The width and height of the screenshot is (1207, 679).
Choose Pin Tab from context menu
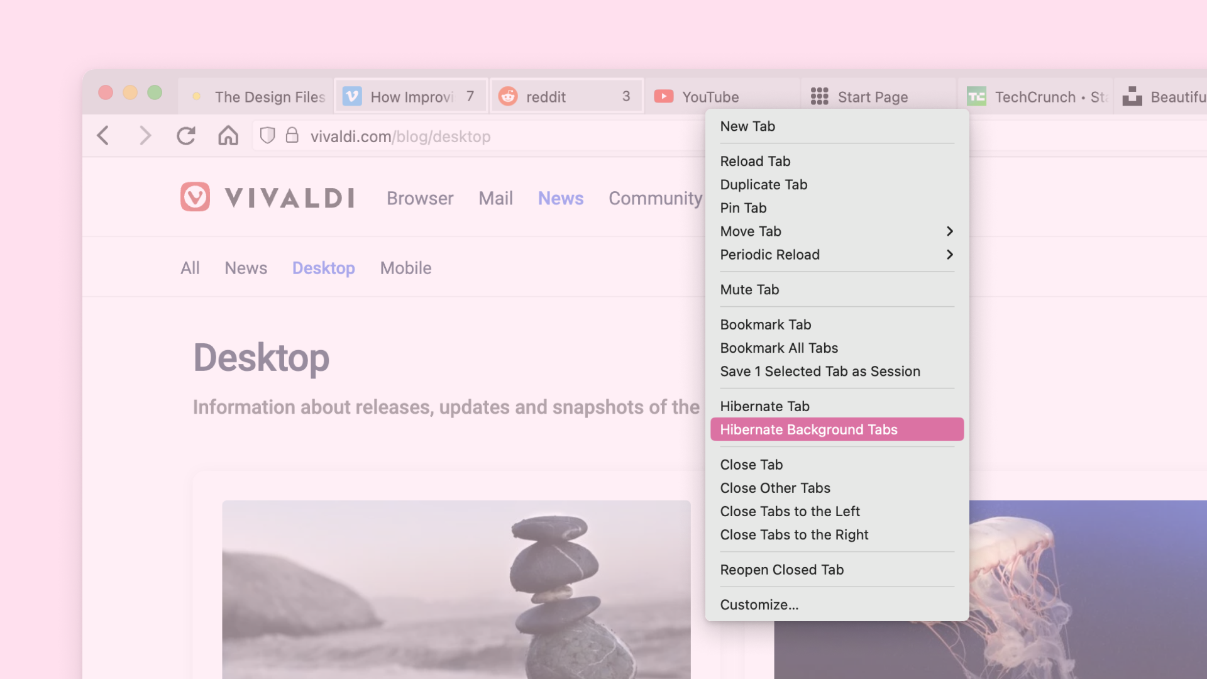837,208
